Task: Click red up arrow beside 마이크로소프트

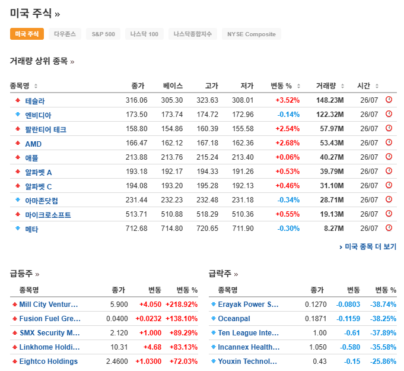Action: tap(18, 214)
